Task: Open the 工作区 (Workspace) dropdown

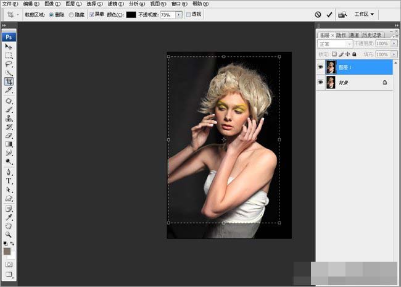Action: pos(364,14)
